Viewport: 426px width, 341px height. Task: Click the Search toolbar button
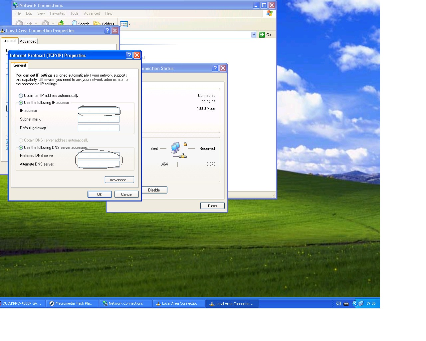click(x=81, y=24)
